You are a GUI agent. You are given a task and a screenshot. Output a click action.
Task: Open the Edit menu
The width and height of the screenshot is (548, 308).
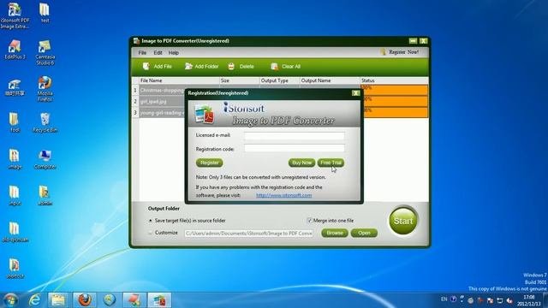[158, 53]
